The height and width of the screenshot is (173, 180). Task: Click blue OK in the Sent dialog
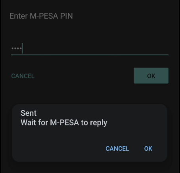pos(148,149)
